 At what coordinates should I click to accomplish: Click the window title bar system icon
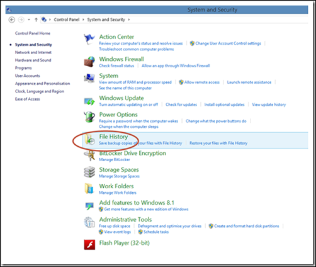point(9,9)
